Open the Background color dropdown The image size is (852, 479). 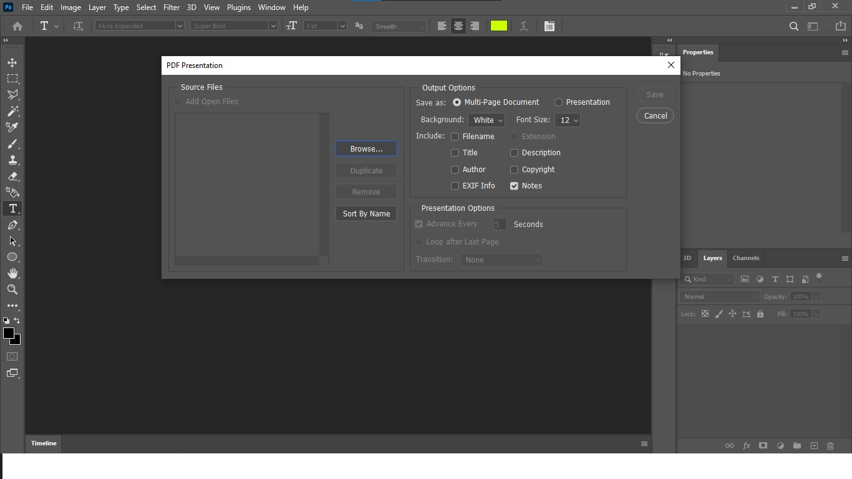pos(487,120)
